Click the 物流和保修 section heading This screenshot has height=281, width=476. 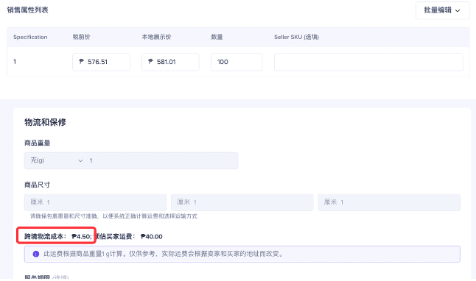(x=45, y=122)
